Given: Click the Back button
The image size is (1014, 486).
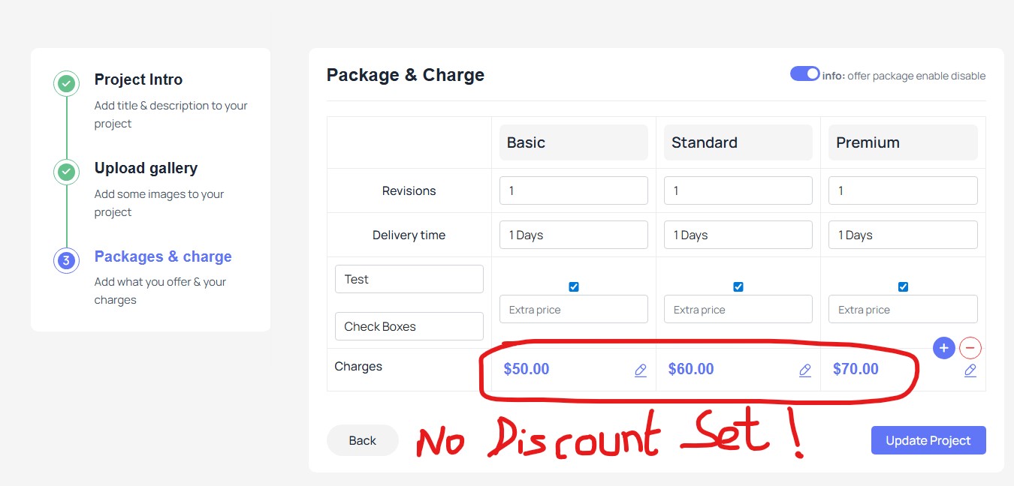Looking at the screenshot, I should pos(362,440).
